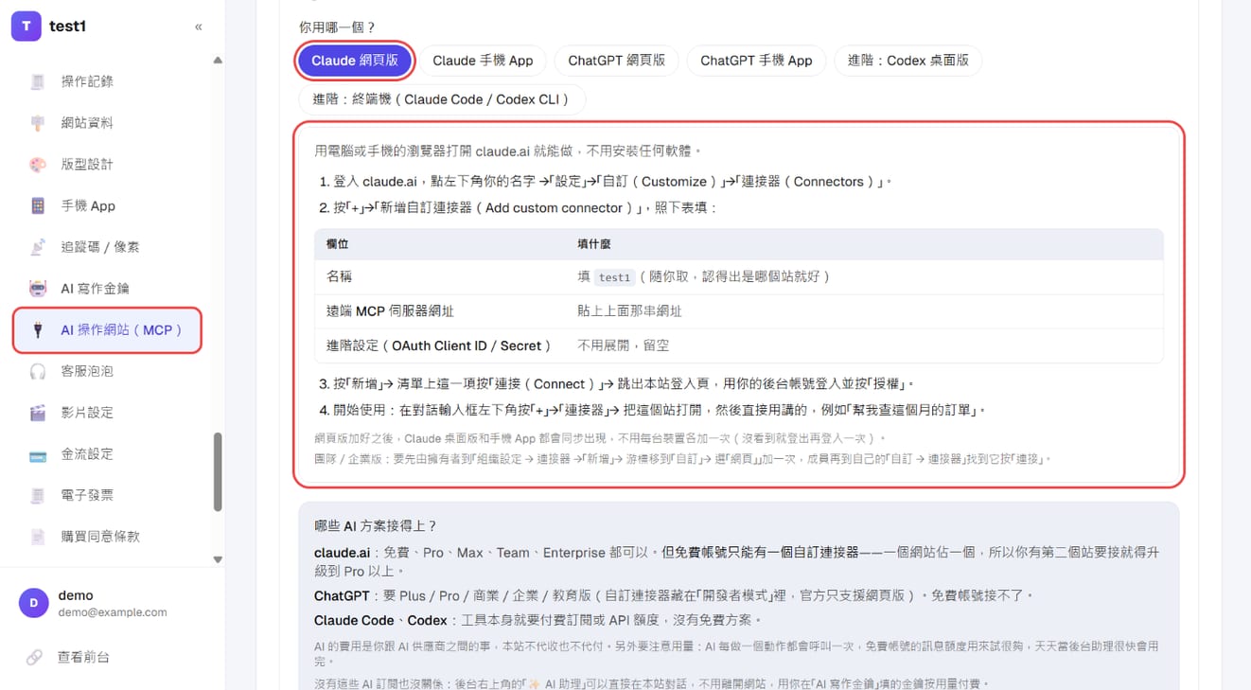Click the 操作記錄 sidebar icon
1251x690 pixels.
[38, 81]
